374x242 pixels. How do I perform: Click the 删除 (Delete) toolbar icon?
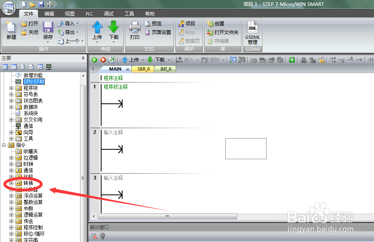click(x=205, y=60)
